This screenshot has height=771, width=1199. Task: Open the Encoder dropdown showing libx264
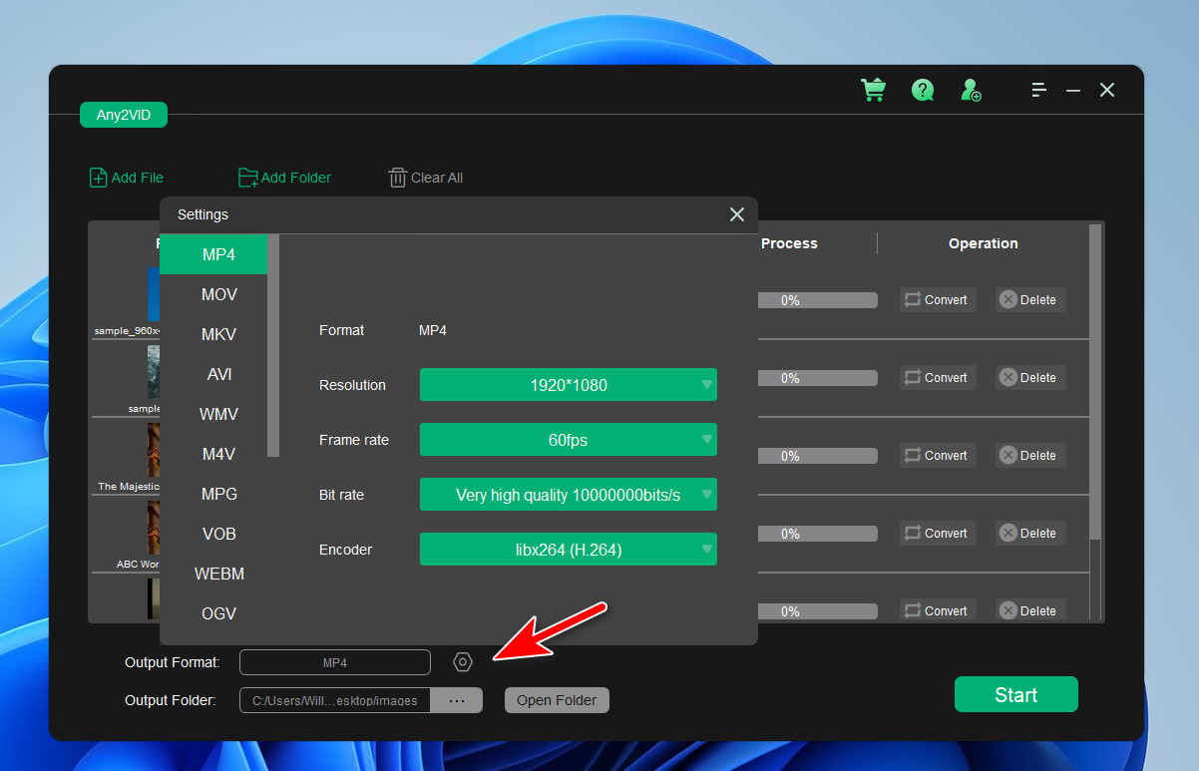pyautogui.click(x=568, y=549)
